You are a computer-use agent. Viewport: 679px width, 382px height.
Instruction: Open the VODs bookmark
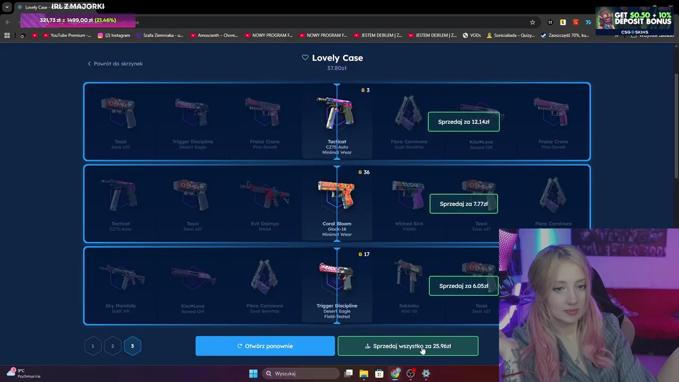pos(472,36)
